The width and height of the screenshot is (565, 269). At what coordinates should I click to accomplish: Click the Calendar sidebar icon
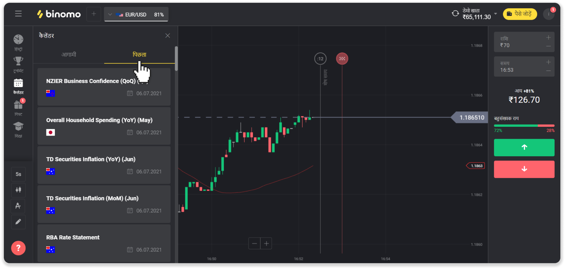pos(18,83)
